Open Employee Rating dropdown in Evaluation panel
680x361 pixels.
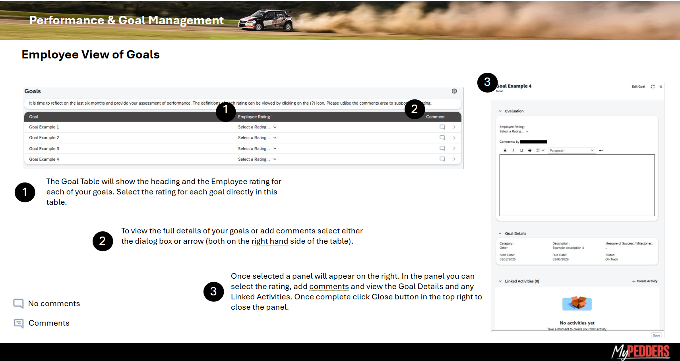tap(514, 132)
